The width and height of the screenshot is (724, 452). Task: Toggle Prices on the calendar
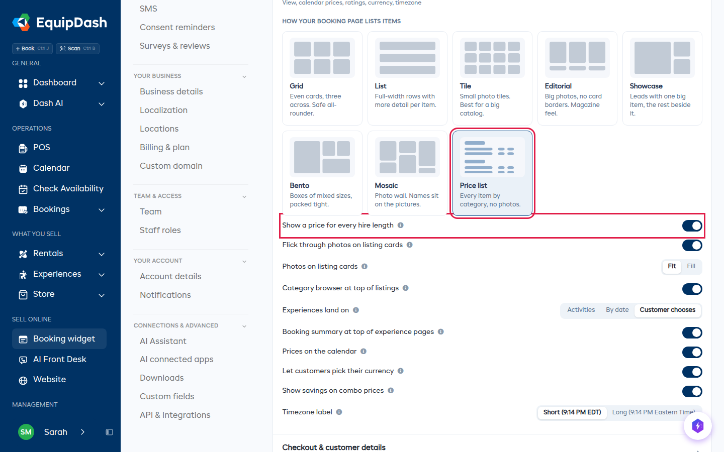point(692,352)
